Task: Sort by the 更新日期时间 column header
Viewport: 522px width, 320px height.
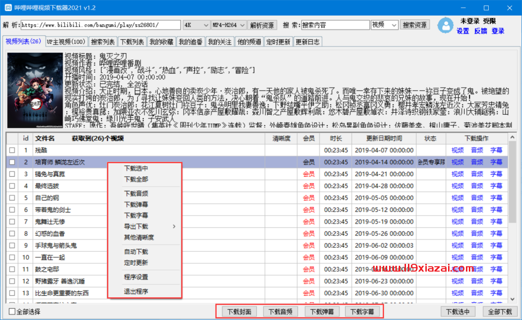Action: pos(384,138)
